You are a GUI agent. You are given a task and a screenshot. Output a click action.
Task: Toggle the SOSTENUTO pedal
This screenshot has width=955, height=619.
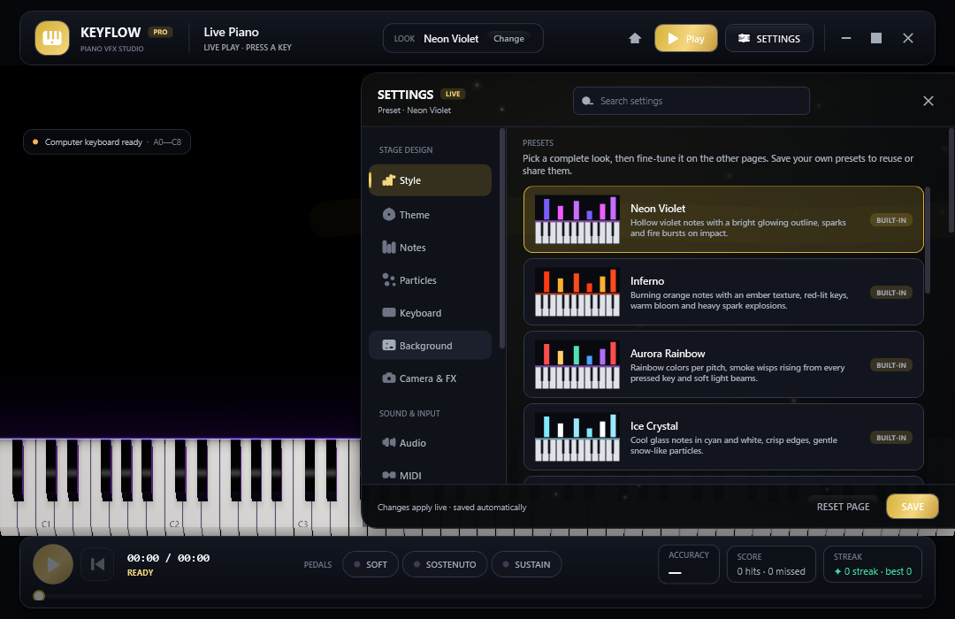[445, 564]
